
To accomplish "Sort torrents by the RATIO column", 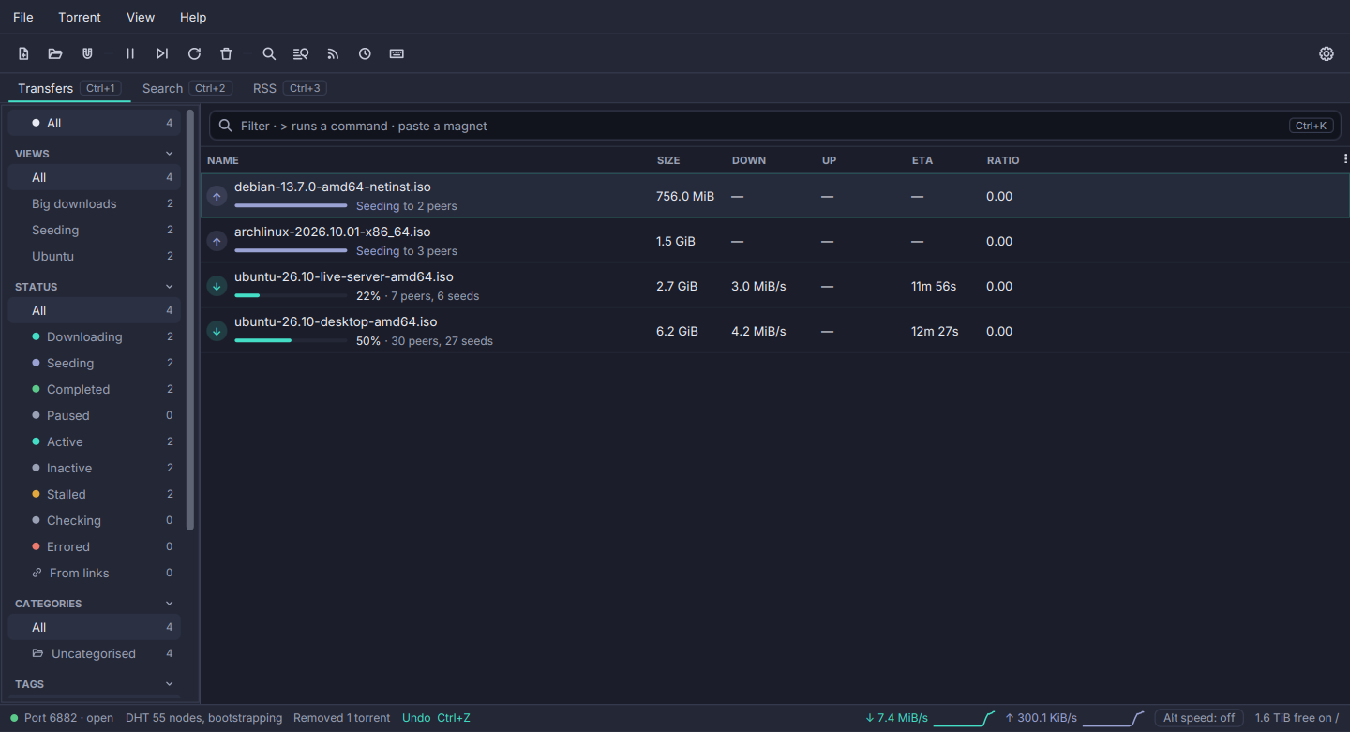I will point(1003,160).
